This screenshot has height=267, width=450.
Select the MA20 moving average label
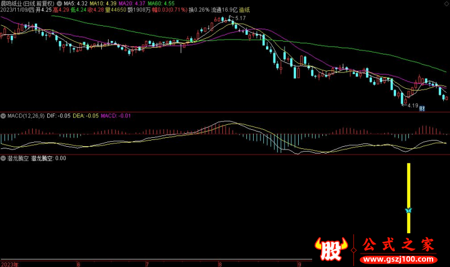click(129, 3)
